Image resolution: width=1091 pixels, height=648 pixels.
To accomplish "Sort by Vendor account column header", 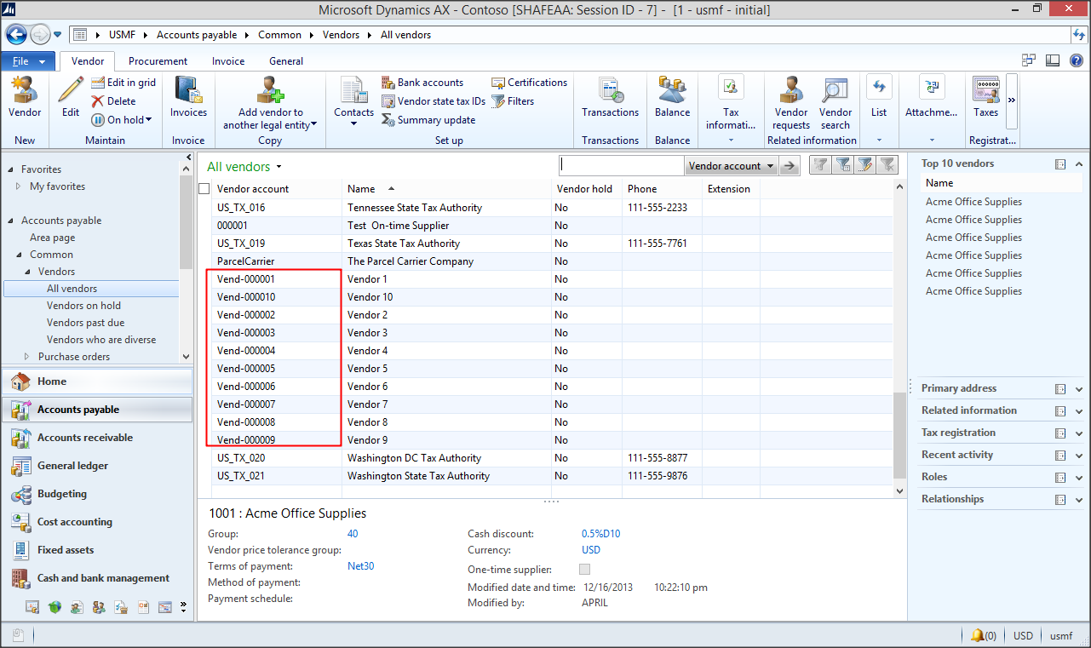I will pos(277,189).
